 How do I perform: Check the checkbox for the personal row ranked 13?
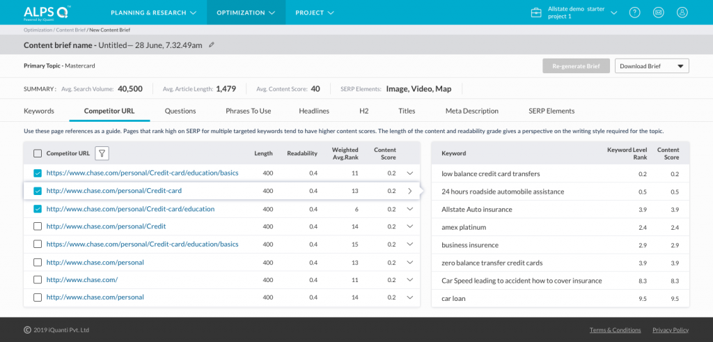coord(38,262)
